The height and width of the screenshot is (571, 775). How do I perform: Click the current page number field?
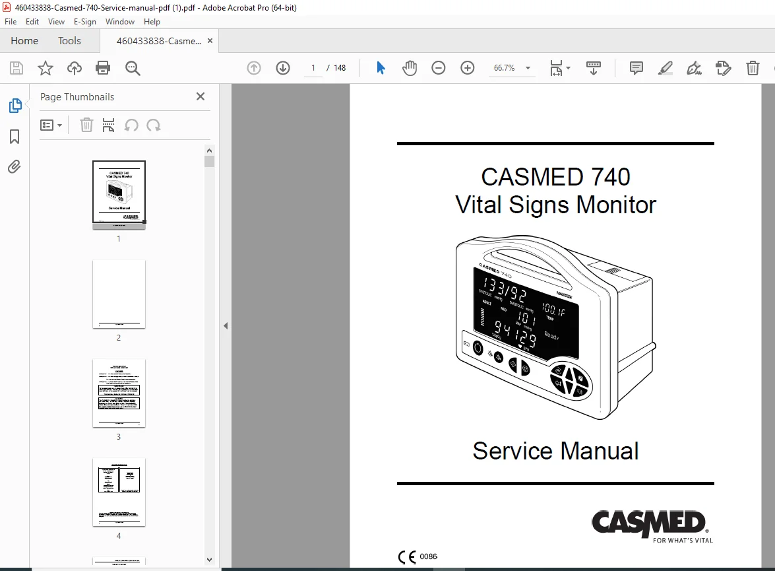point(313,68)
